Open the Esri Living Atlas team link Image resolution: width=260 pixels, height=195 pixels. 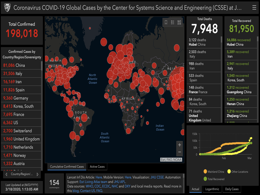(x=93, y=182)
